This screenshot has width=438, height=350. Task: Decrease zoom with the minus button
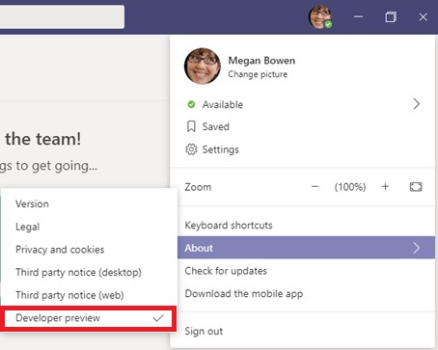click(315, 187)
